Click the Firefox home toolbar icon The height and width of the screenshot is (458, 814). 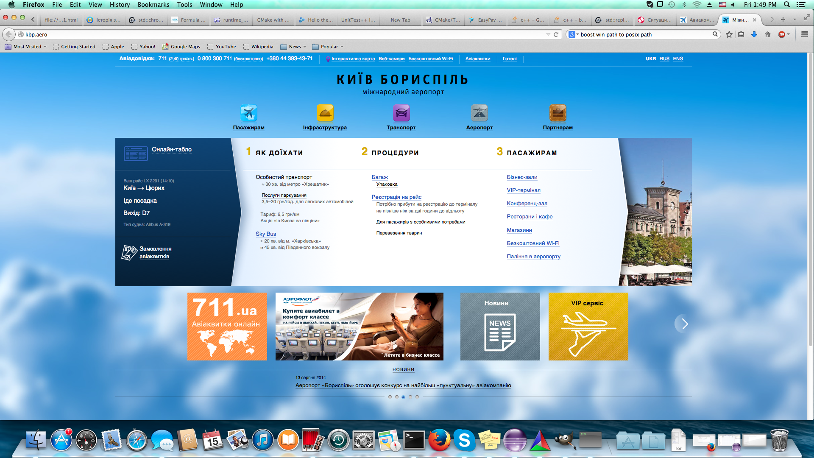[x=768, y=34]
